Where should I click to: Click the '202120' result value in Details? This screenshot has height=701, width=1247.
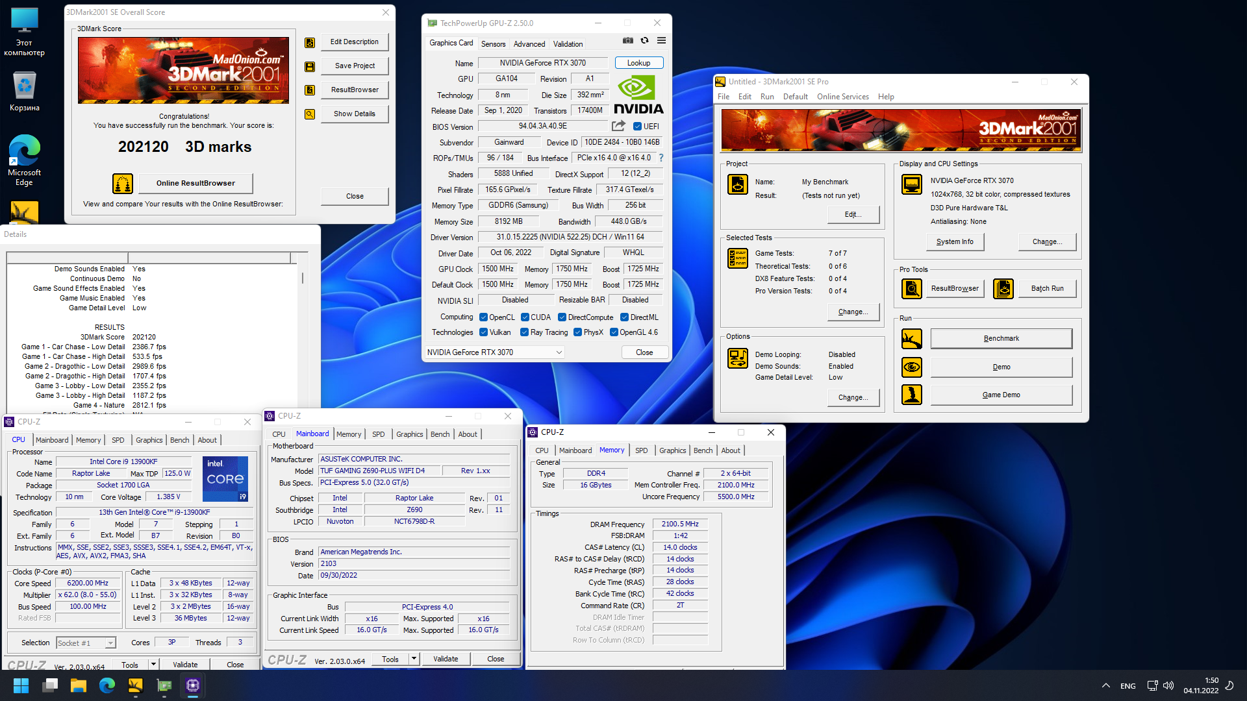click(x=144, y=338)
